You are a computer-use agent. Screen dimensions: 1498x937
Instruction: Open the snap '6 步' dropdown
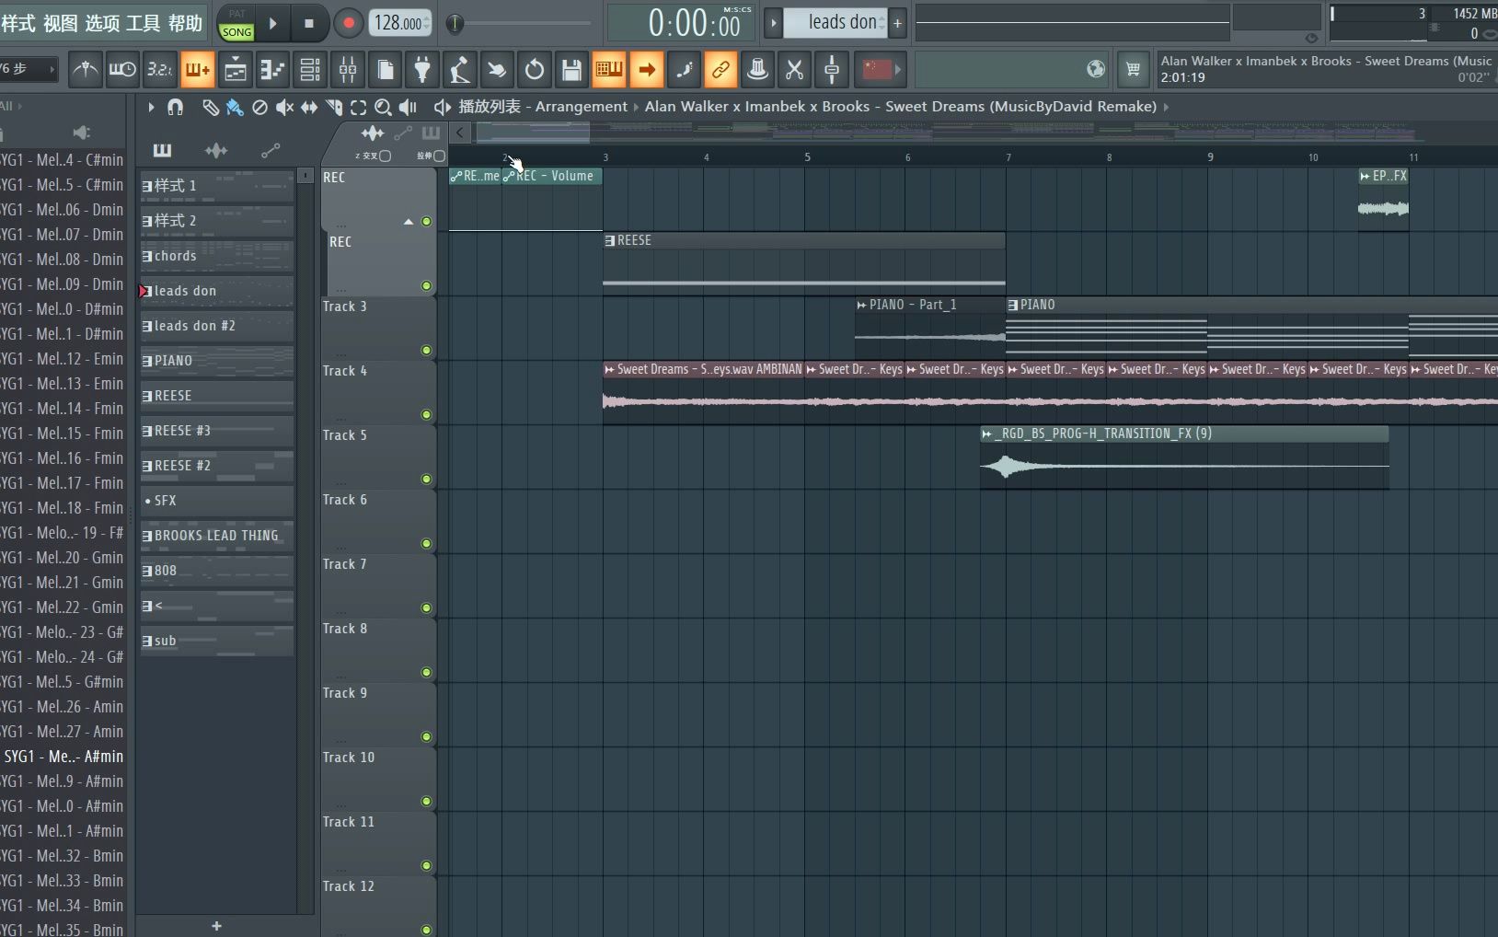28,69
